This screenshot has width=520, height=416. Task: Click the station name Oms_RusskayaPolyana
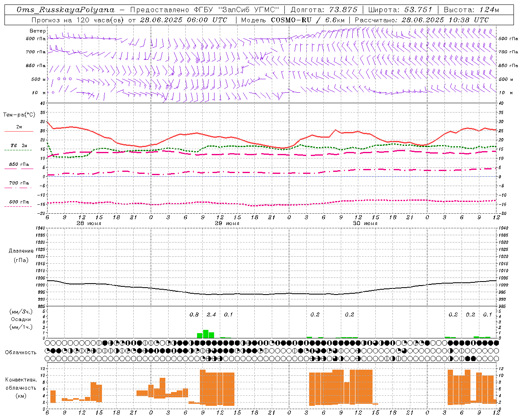(66, 10)
